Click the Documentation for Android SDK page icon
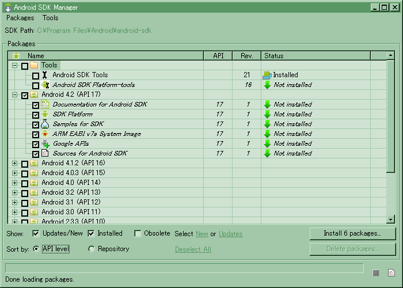 [45, 104]
